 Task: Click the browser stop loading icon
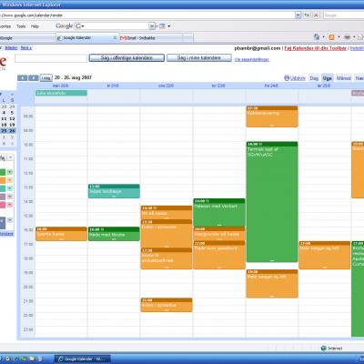coord(316,15)
